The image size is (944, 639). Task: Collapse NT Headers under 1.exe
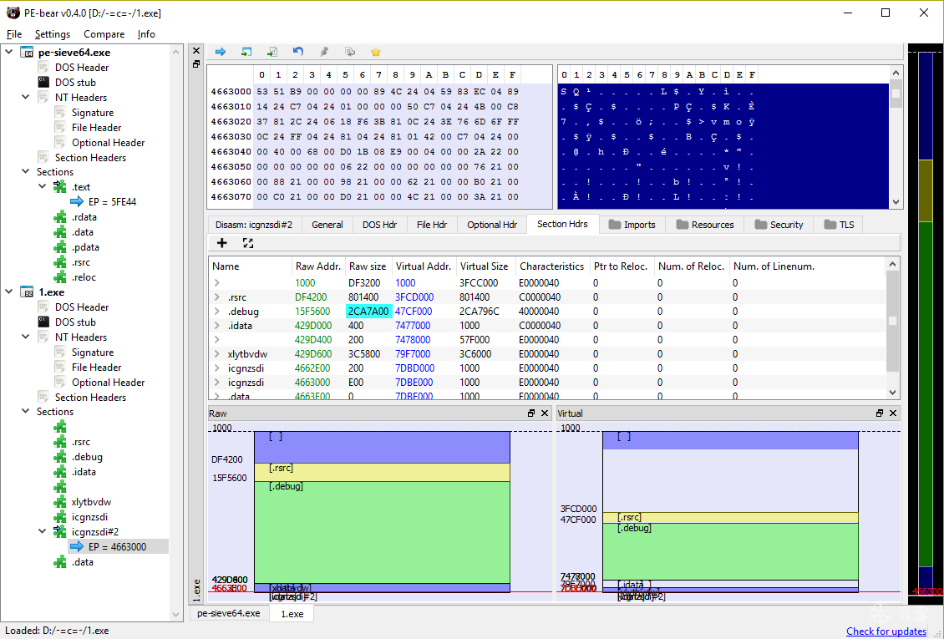coord(26,337)
